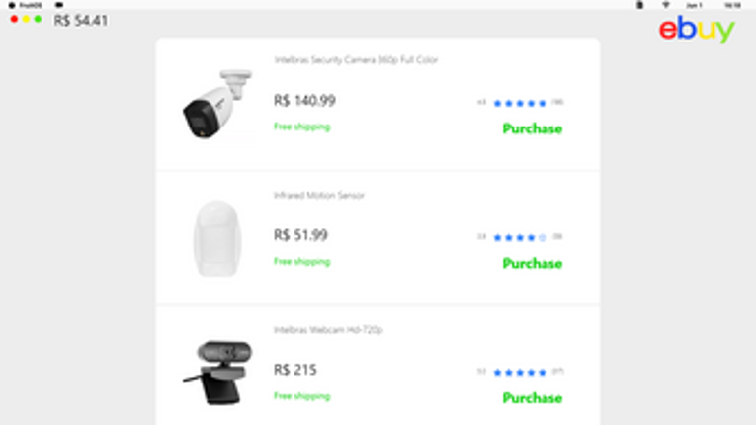Click the motion sensor star rating
Image resolution: width=756 pixels, height=425 pixels.
(520, 237)
